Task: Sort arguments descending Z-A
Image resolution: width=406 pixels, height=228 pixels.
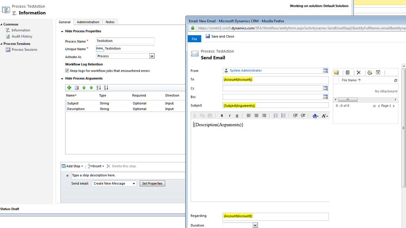Action: click(106, 87)
